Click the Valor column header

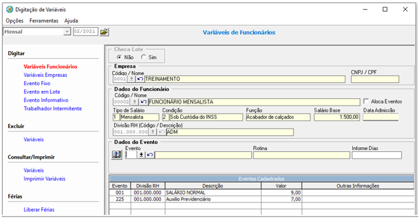click(281, 186)
